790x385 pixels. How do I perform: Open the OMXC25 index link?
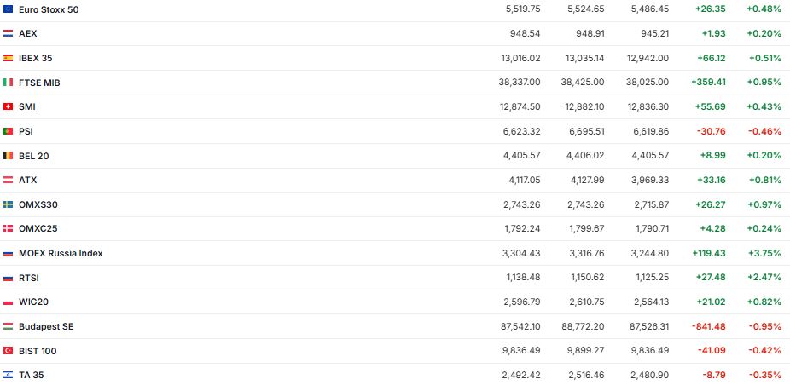click(38, 229)
